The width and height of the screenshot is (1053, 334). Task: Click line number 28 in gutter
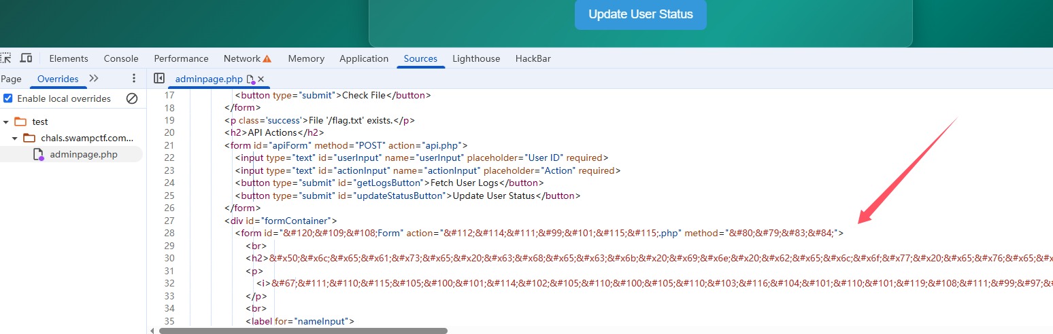pos(169,233)
